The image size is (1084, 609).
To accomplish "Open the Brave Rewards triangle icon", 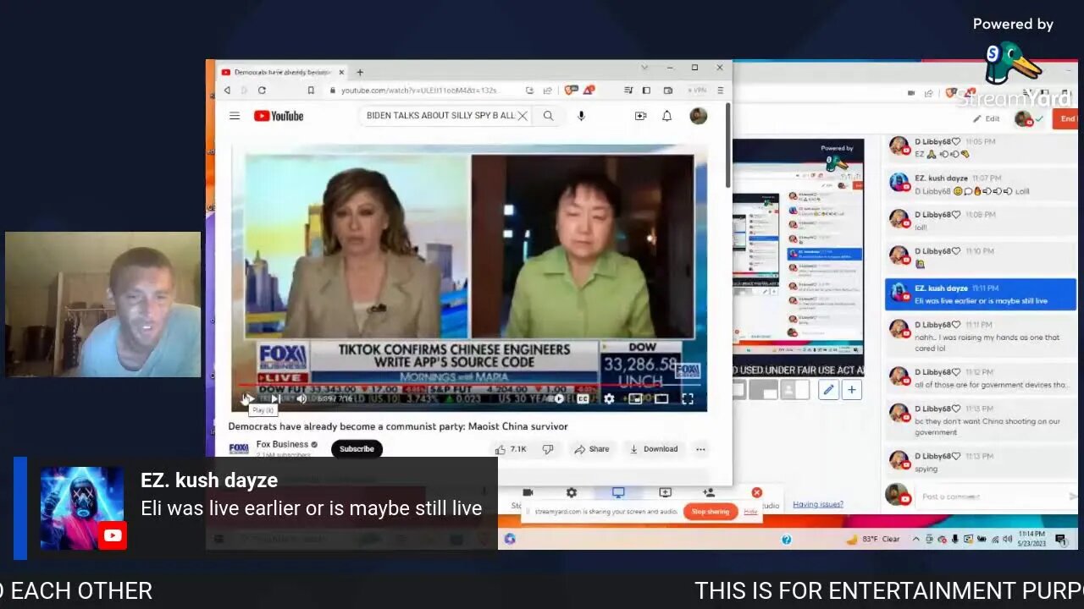I will coord(589,90).
